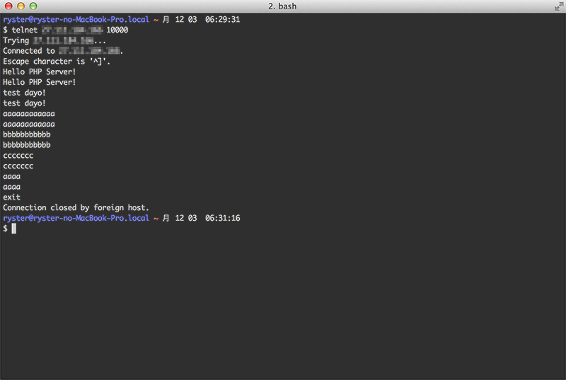
Task: Click the port number '10000'
Action: pyautogui.click(x=117, y=30)
